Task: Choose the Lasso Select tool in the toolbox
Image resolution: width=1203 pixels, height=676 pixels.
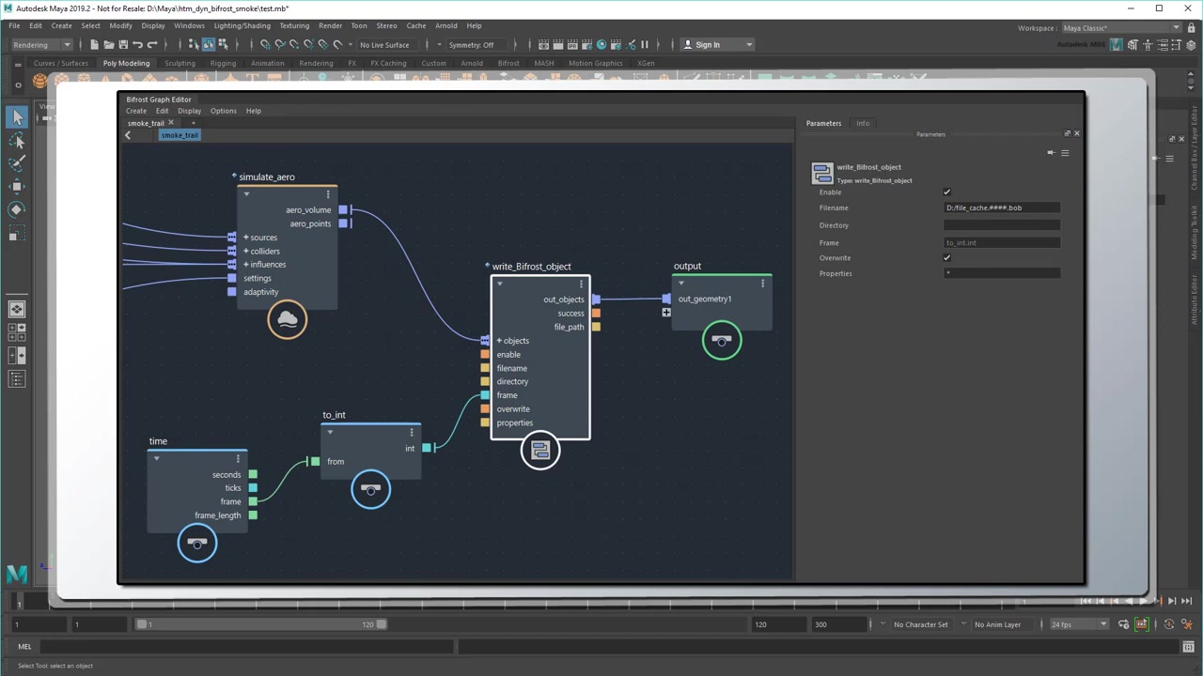Action: (17, 141)
